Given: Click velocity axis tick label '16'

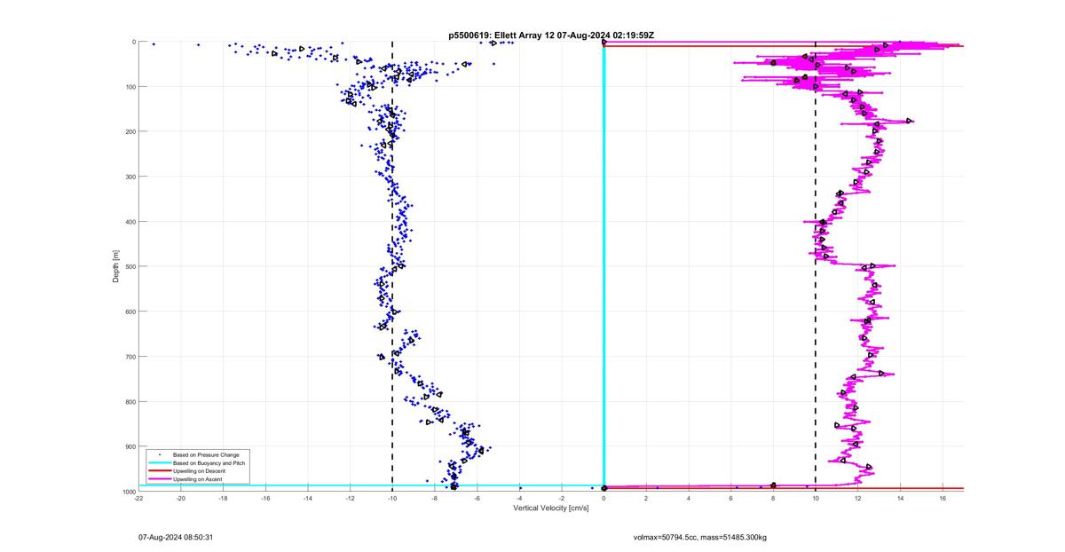Looking at the screenshot, I should [x=943, y=499].
